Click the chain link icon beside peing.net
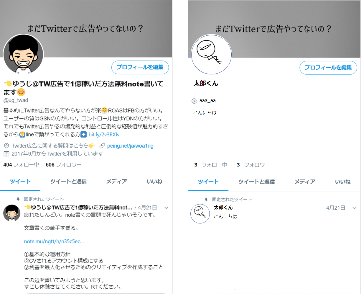This screenshot has height=294, width=361. pyautogui.click(x=102, y=146)
